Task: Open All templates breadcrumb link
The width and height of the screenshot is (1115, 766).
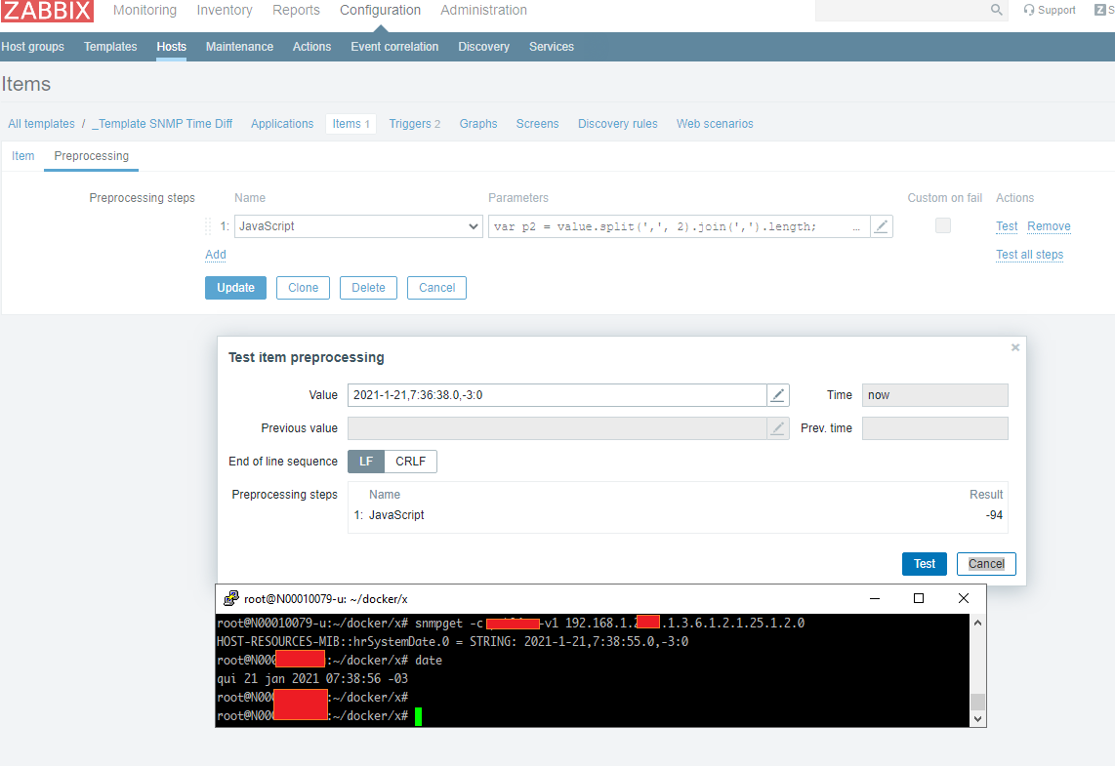Action: [41, 124]
